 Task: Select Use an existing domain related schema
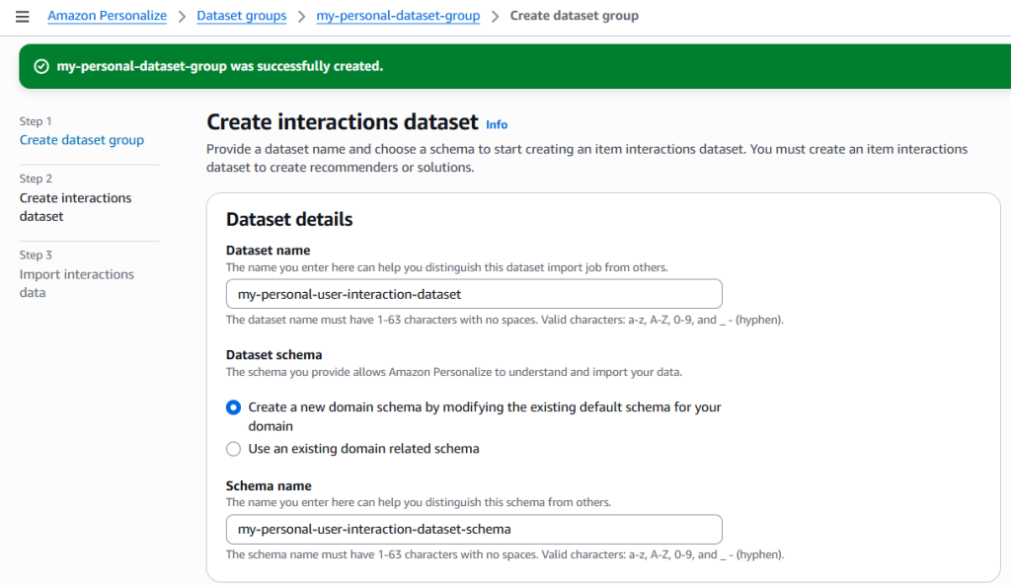point(233,449)
